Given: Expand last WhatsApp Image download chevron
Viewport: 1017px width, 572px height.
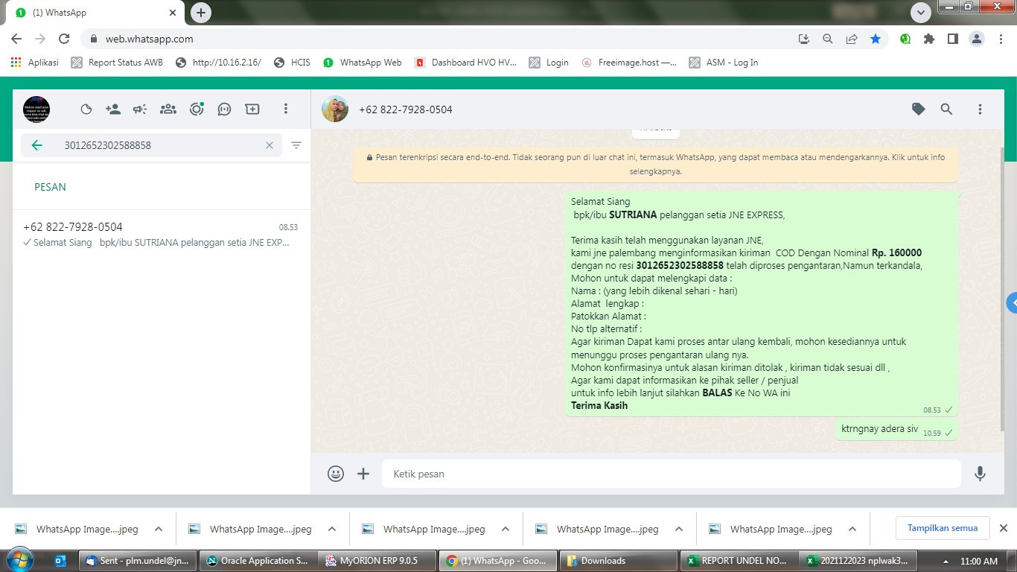Looking at the screenshot, I should (x=852, y=530).
